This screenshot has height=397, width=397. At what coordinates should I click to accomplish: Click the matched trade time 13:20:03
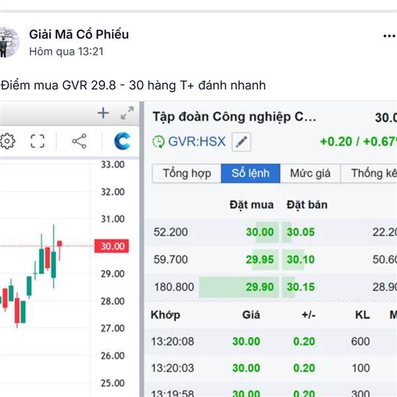point(173,368)
